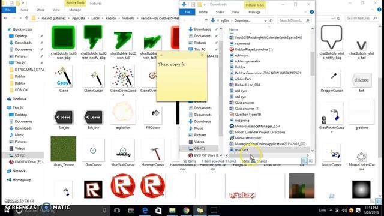This screenshot has width=384, height=216.
Task: Select the GunWaitCursor reloading icon
Action: point(123,151)
